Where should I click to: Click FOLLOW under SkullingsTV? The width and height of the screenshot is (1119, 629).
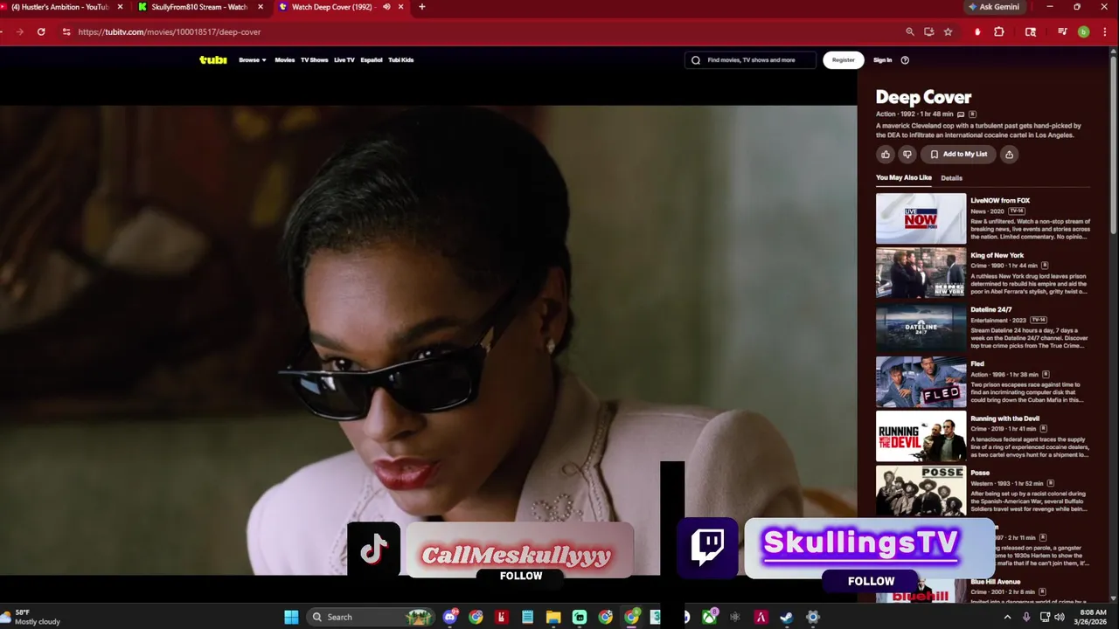[871, 582]
